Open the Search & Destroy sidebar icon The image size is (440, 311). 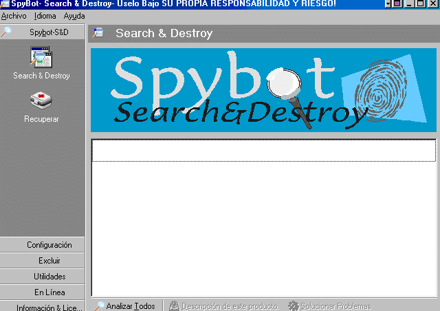coord(41,57)
